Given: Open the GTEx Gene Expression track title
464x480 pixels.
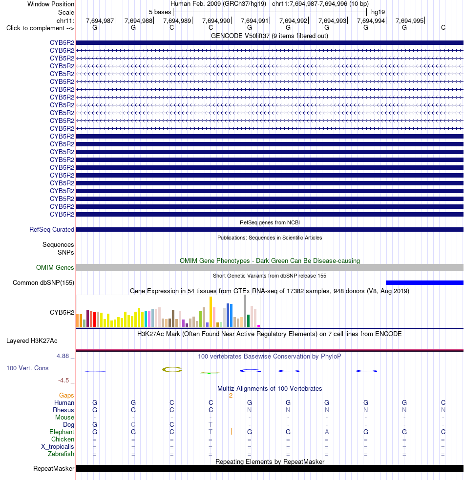Looking at the screenshot, I should 270,291.
